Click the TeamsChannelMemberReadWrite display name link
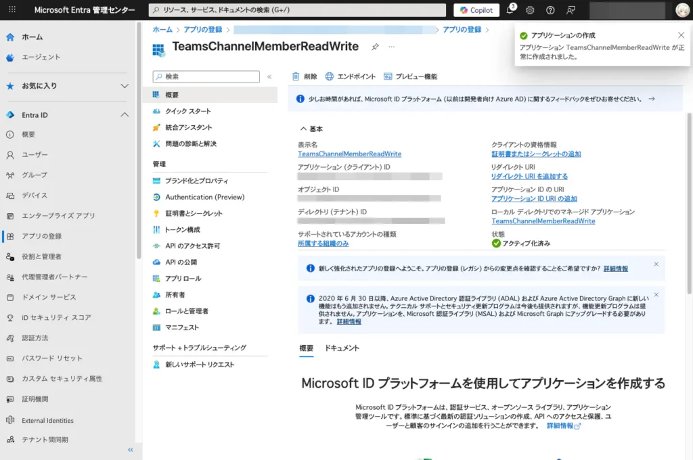 click(350, 154)
